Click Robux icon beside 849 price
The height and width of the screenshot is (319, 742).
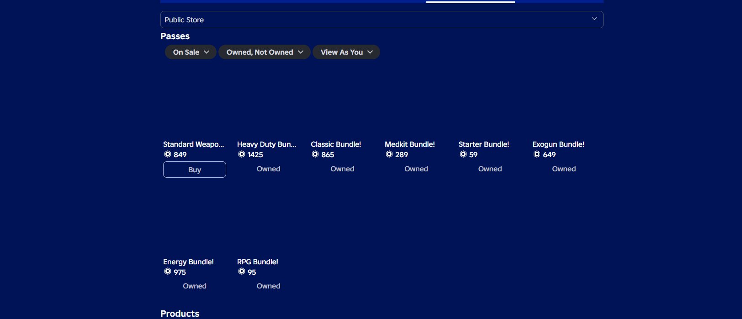click(168, 154)
